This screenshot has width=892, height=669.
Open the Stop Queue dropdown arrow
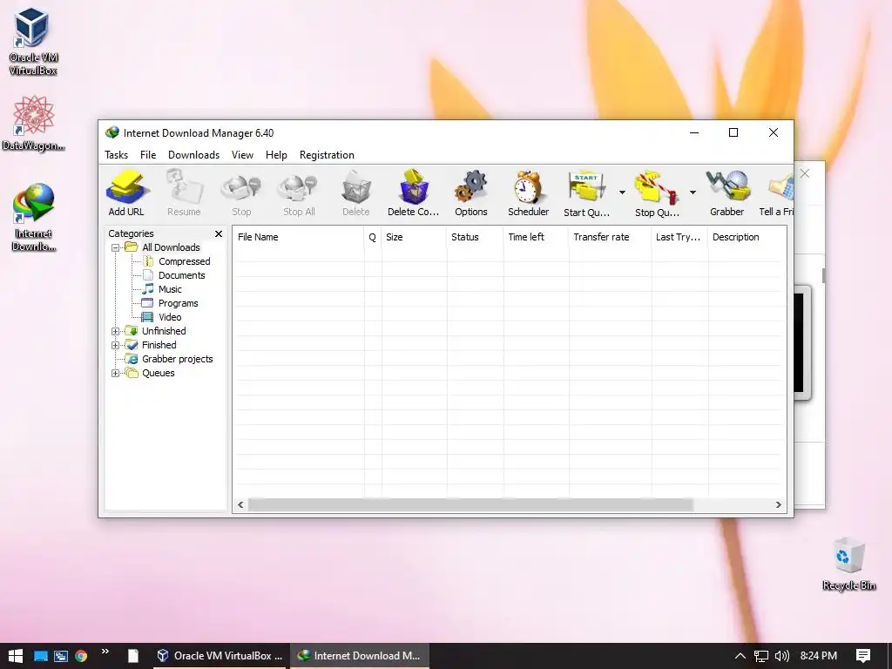(x=693, y=193)
